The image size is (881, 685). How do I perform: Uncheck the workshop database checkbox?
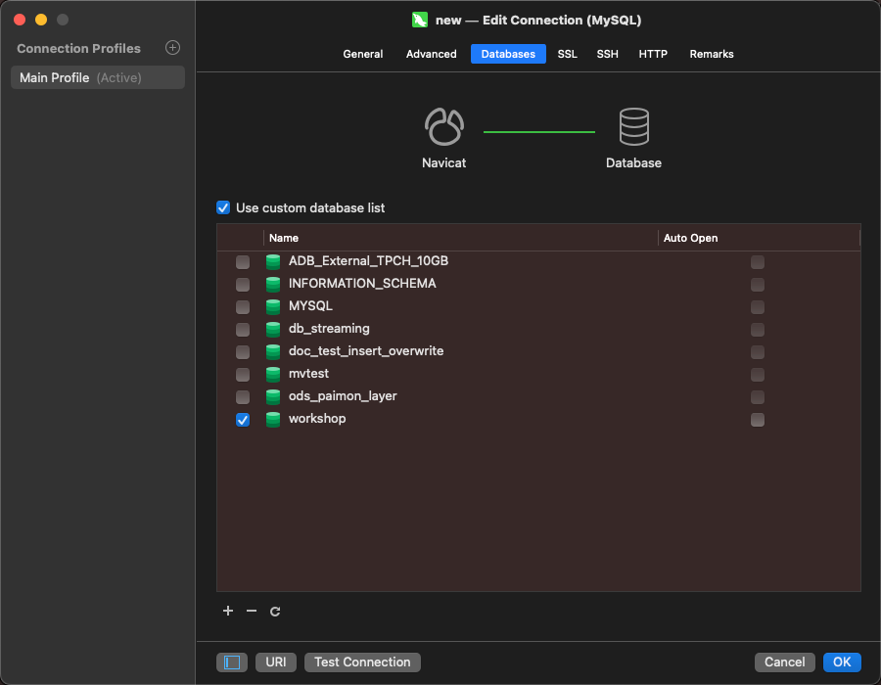pos(243,420)
